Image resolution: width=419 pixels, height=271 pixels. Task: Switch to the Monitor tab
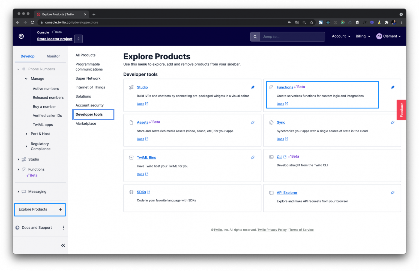click(53, 56)
